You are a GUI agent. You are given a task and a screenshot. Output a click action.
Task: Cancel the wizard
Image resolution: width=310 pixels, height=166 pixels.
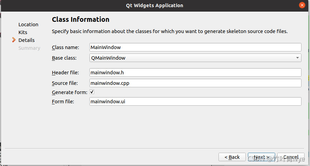point(291,157)
